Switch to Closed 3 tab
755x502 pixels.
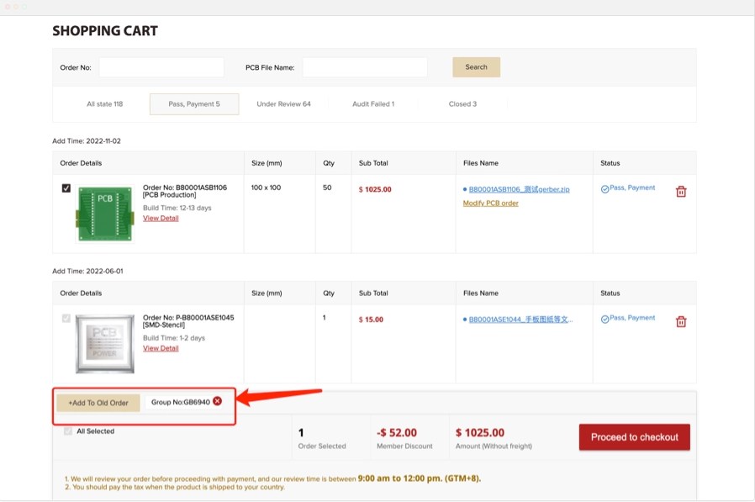462,104
